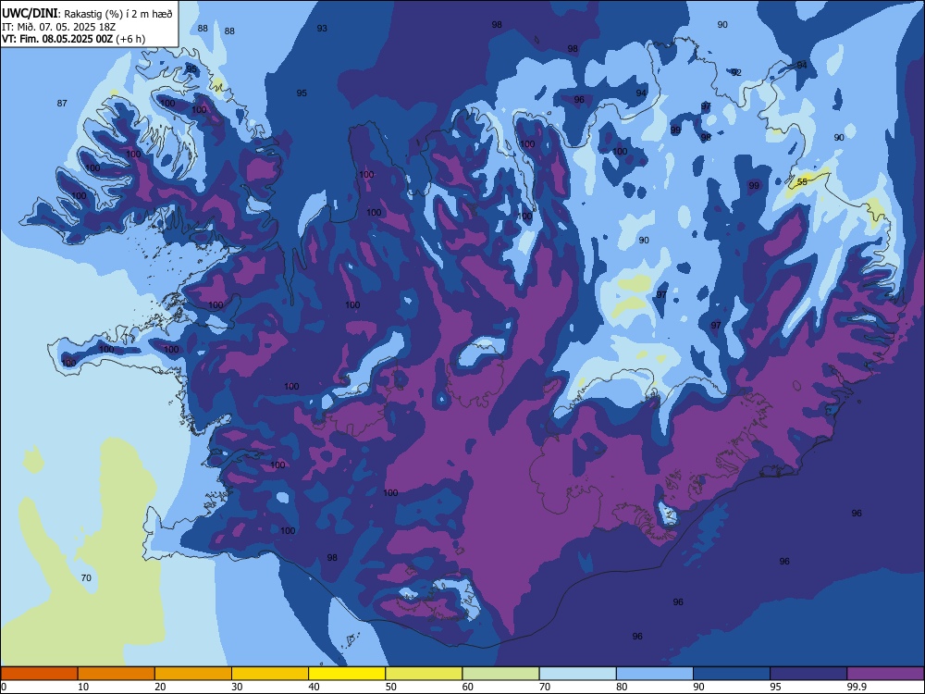The image size is (925, 694).
Task: Pick the light green 60–70 legend swatch
Action: click(x=500, y=674)
